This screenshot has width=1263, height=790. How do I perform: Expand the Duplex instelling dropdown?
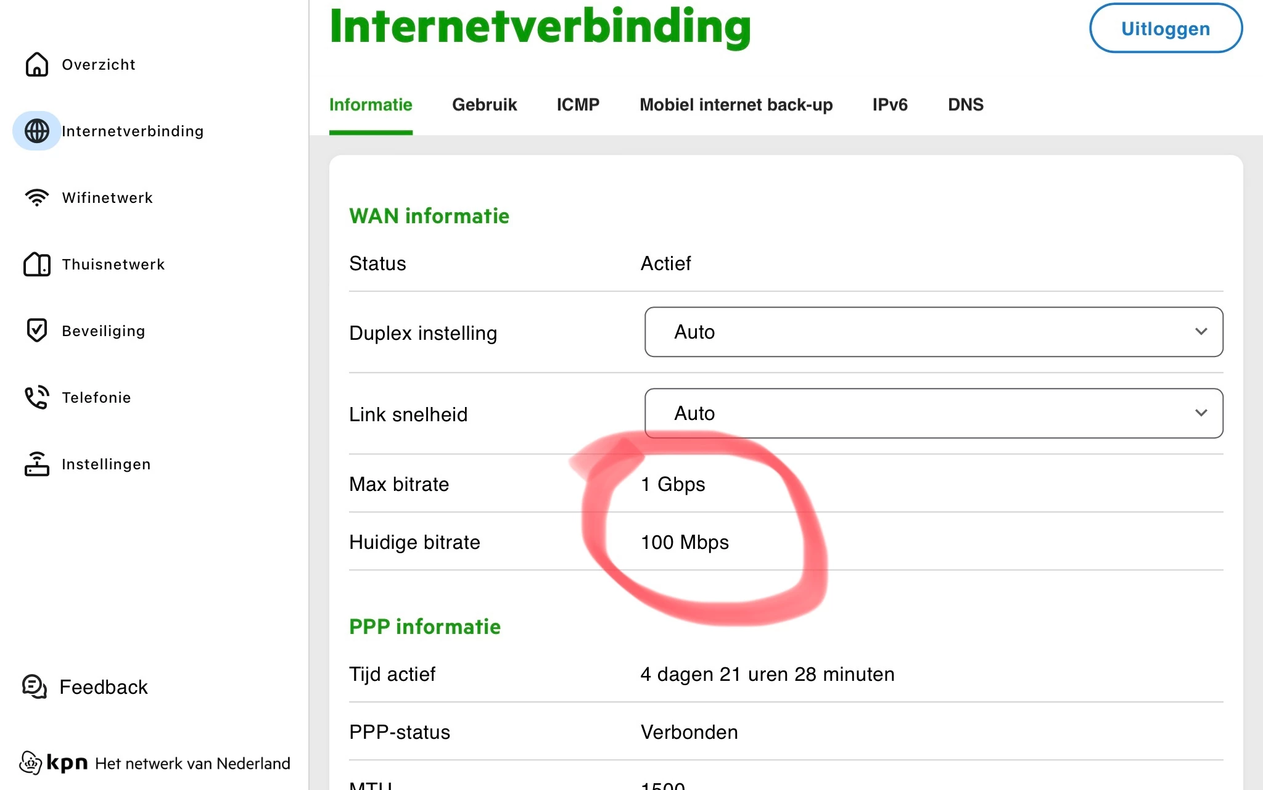pos(933,332)
